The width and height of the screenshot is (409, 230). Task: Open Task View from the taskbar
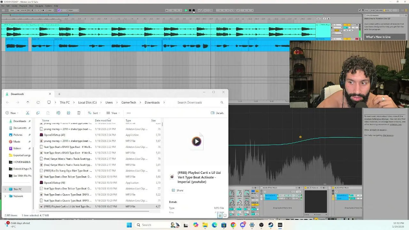click(186, 225)
